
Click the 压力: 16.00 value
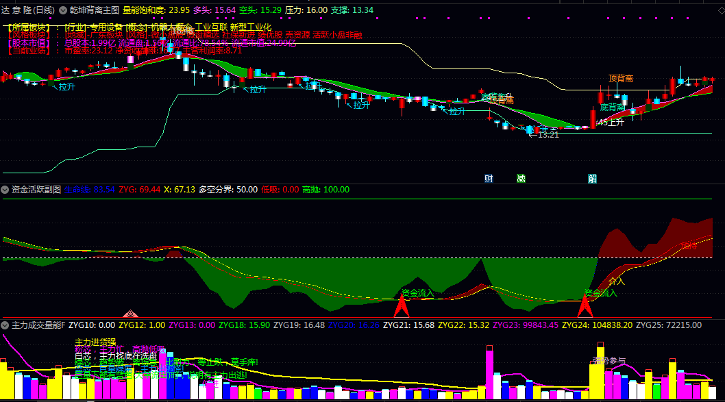306,10
